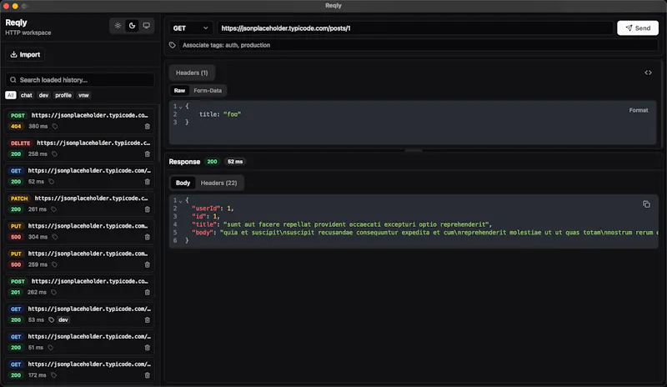The image size is (667, 387).
Task: Filter history by vnw tag
Action: [x=83, y=95]
